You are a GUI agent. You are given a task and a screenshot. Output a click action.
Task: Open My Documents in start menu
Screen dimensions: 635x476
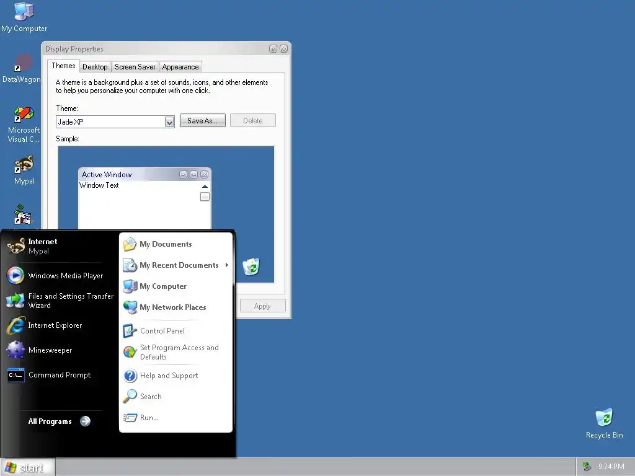click(175, 244)
